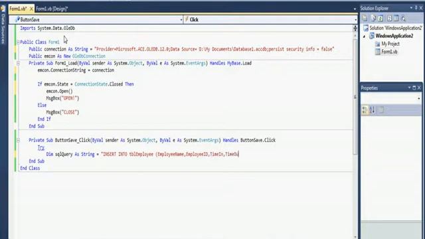Close the Solution Explorer panel
The width and height of the screenshot is (425, 239).
point(421,8)
